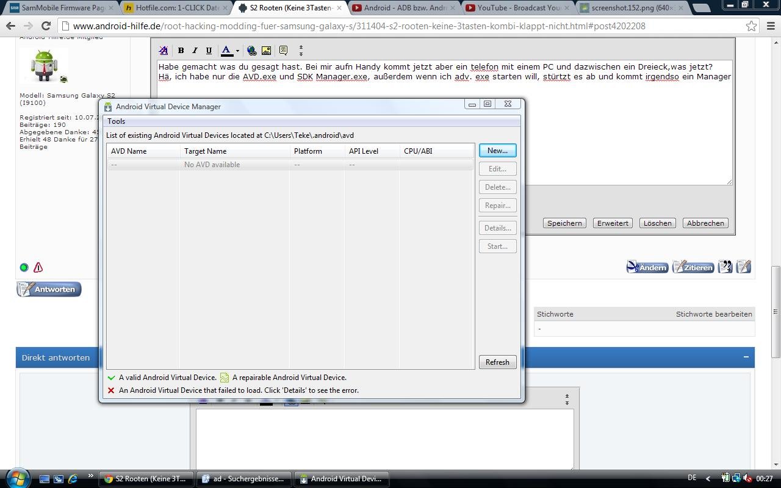Expand the quick launch overflow chevron
The image size is (781, 488).
coord(91,476)
